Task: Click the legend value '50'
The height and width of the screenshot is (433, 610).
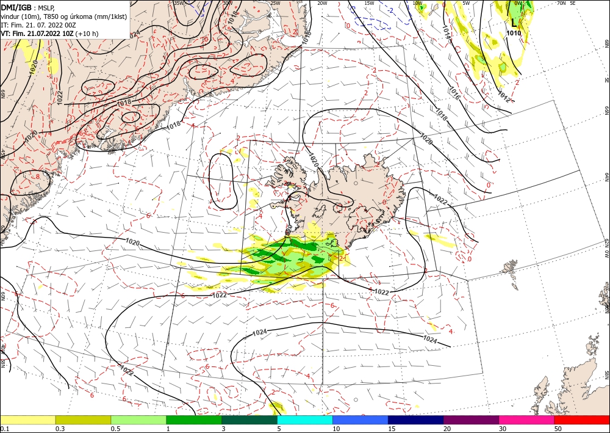Action: point(558,429)
